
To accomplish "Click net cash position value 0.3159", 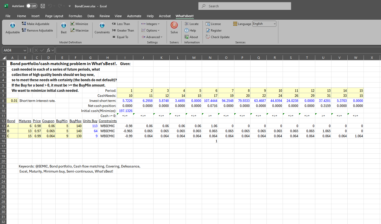I will (323, 106).
